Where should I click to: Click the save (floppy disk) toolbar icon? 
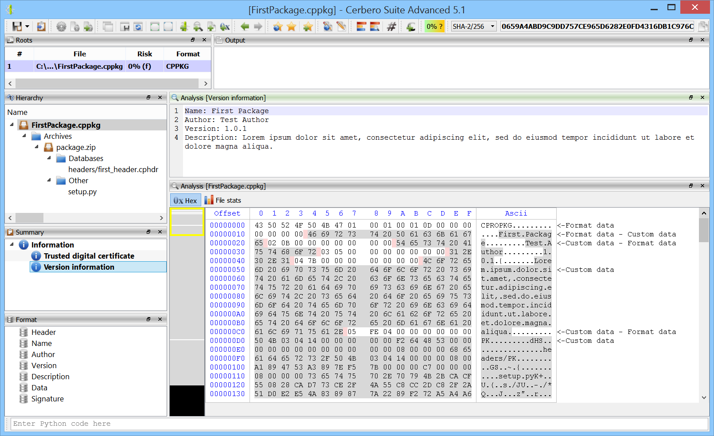(17, 27)
